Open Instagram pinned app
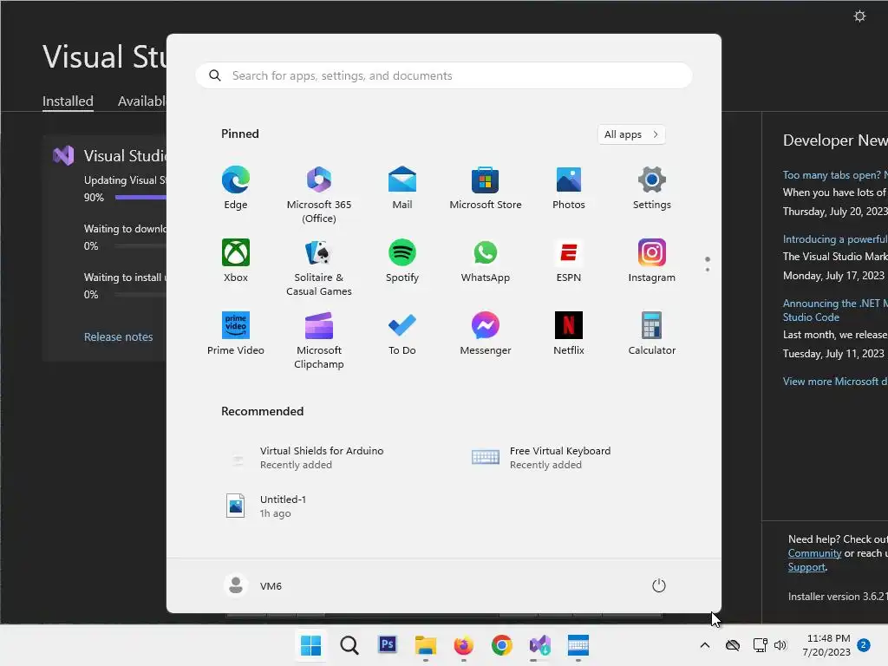Viewport: 888px width, 666px height. coord(652,261)
